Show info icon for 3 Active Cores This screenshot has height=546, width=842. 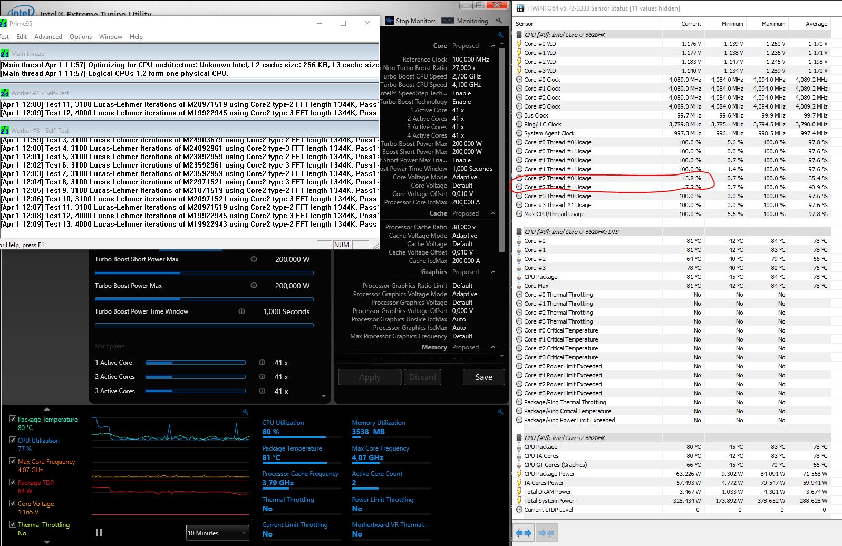pyautogui.click(x=262, y=391)
